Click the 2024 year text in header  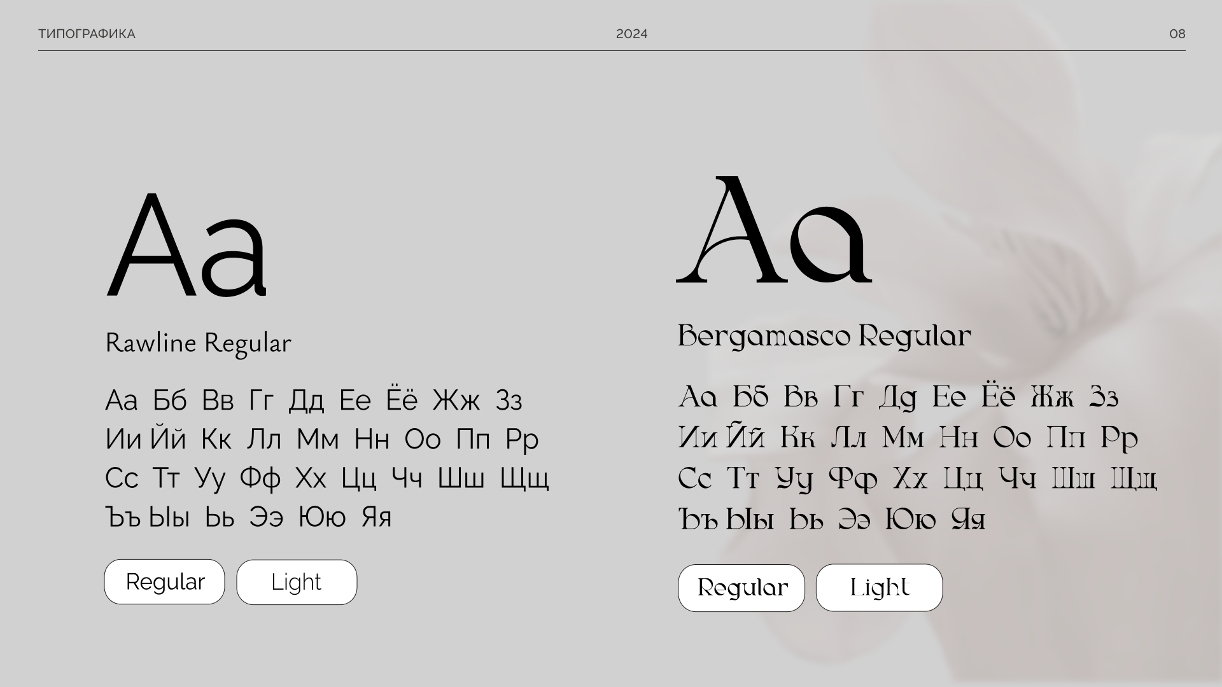pyautogui.click(x=631, y=34)
